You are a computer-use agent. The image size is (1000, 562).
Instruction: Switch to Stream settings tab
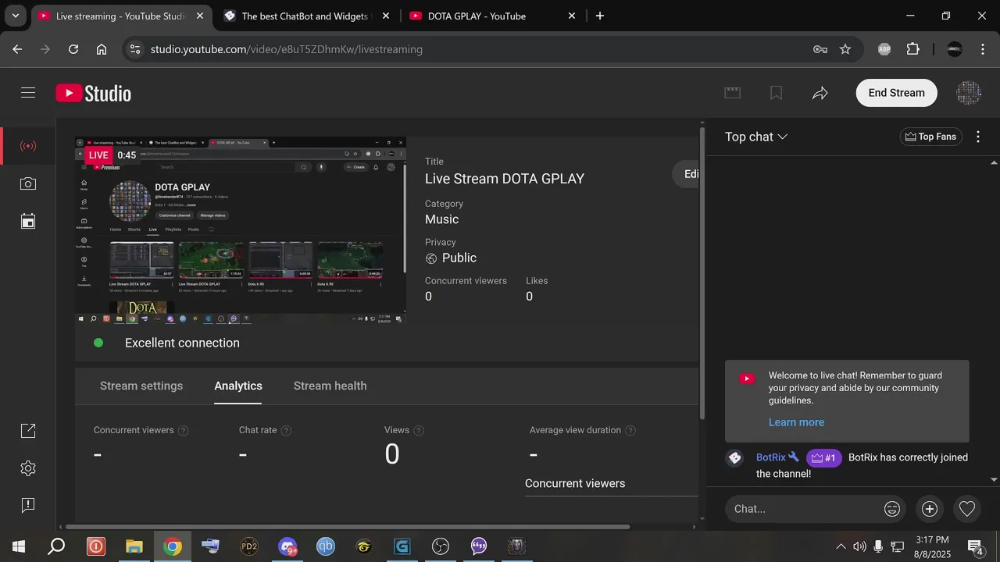pos(141,386)
